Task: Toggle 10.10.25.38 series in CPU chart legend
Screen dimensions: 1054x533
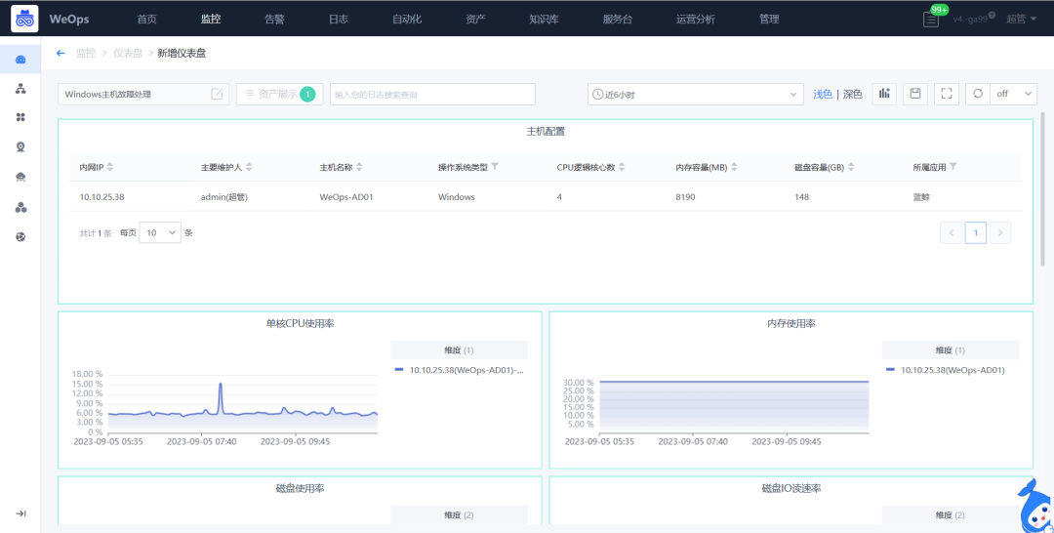Action: (x=459, y=370)
